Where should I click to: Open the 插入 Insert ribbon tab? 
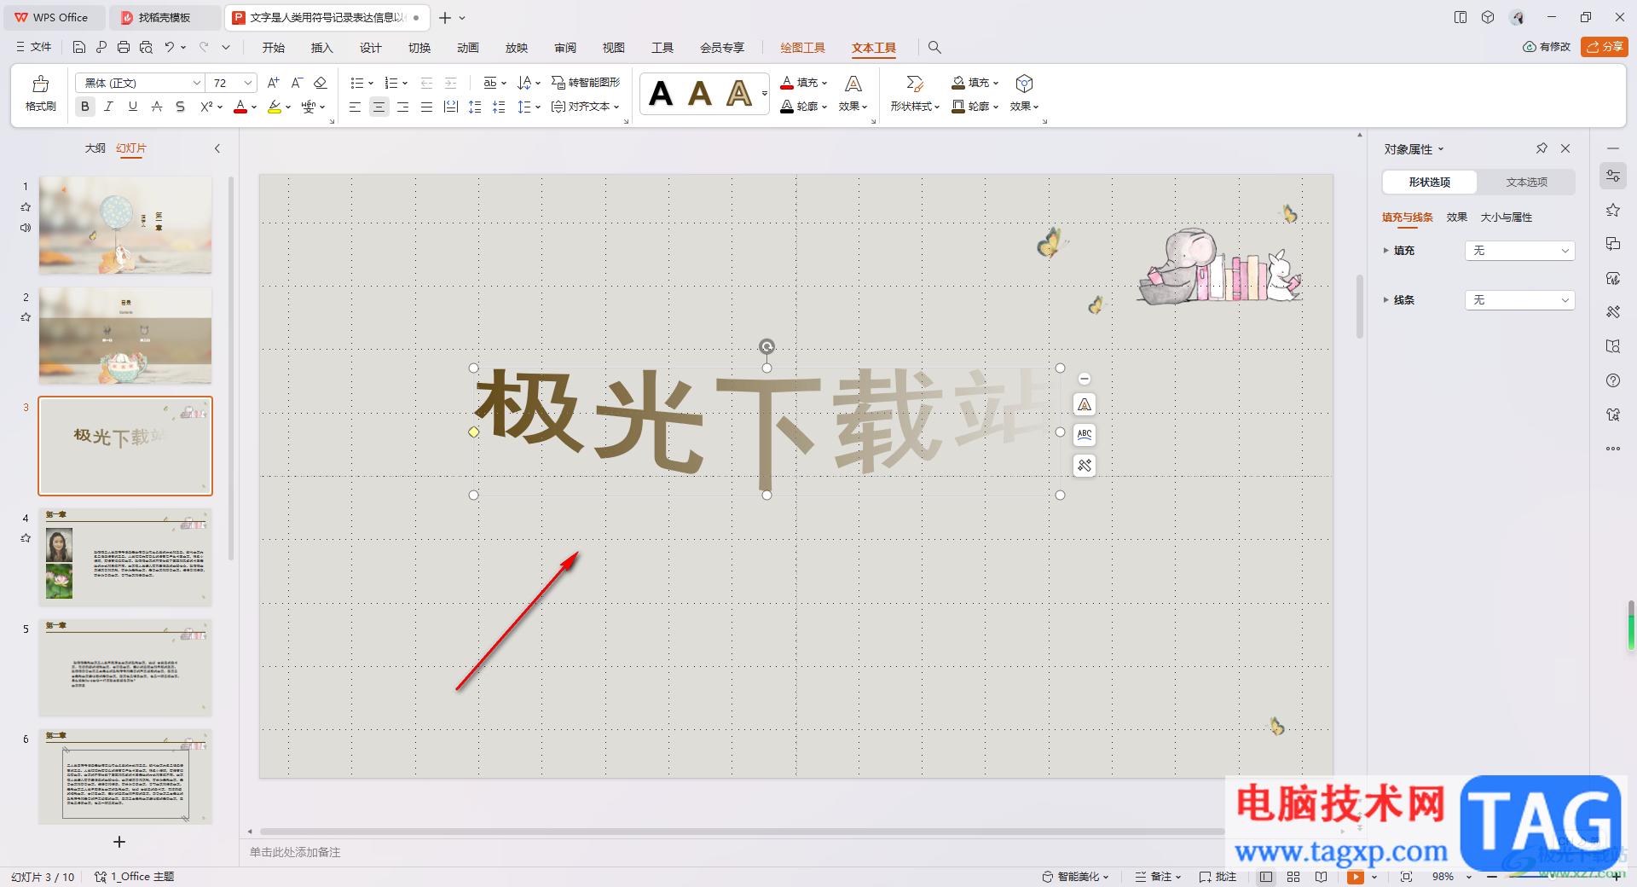click(321, 48)
